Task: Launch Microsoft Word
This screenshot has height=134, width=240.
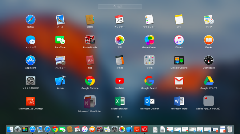Action: point(179,101)
